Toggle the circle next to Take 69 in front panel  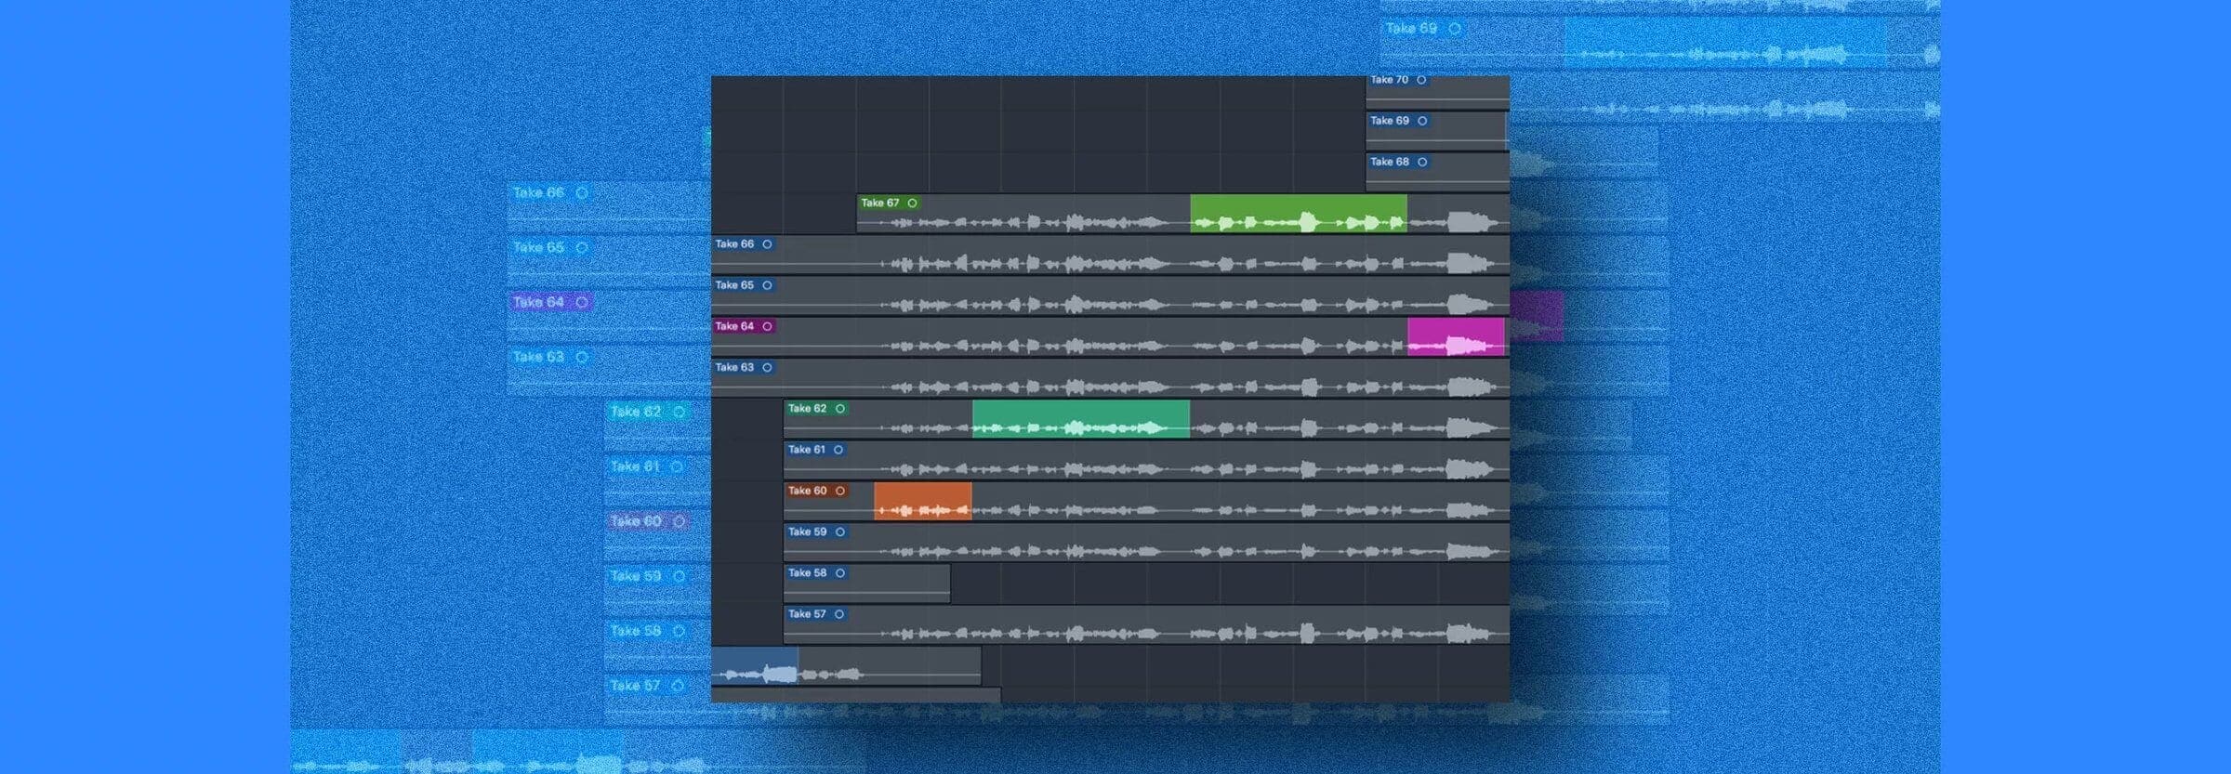(1422, 121)
